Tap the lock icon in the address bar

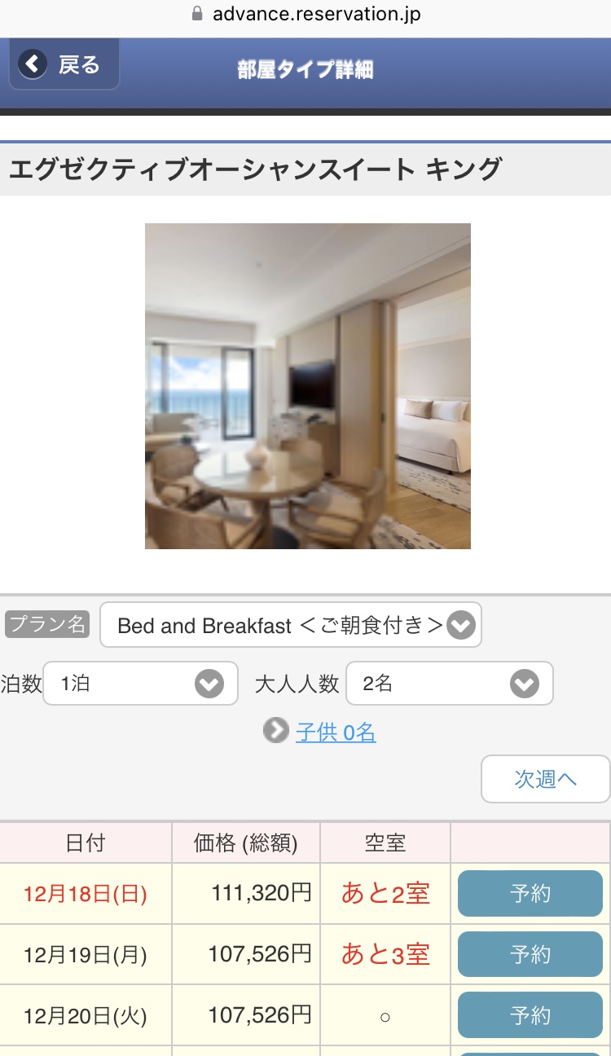[x=196, y=14]
